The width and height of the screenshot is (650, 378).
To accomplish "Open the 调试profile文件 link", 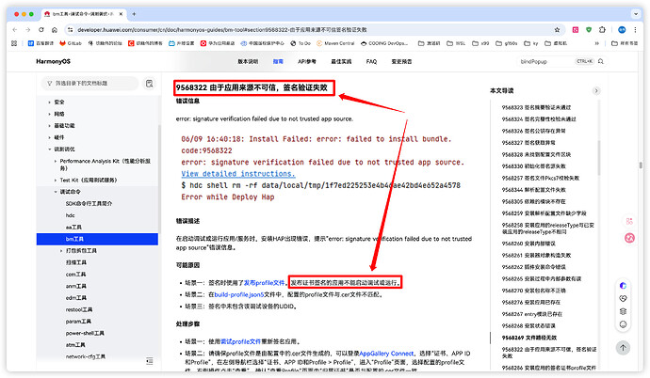I will coord(240,341).
